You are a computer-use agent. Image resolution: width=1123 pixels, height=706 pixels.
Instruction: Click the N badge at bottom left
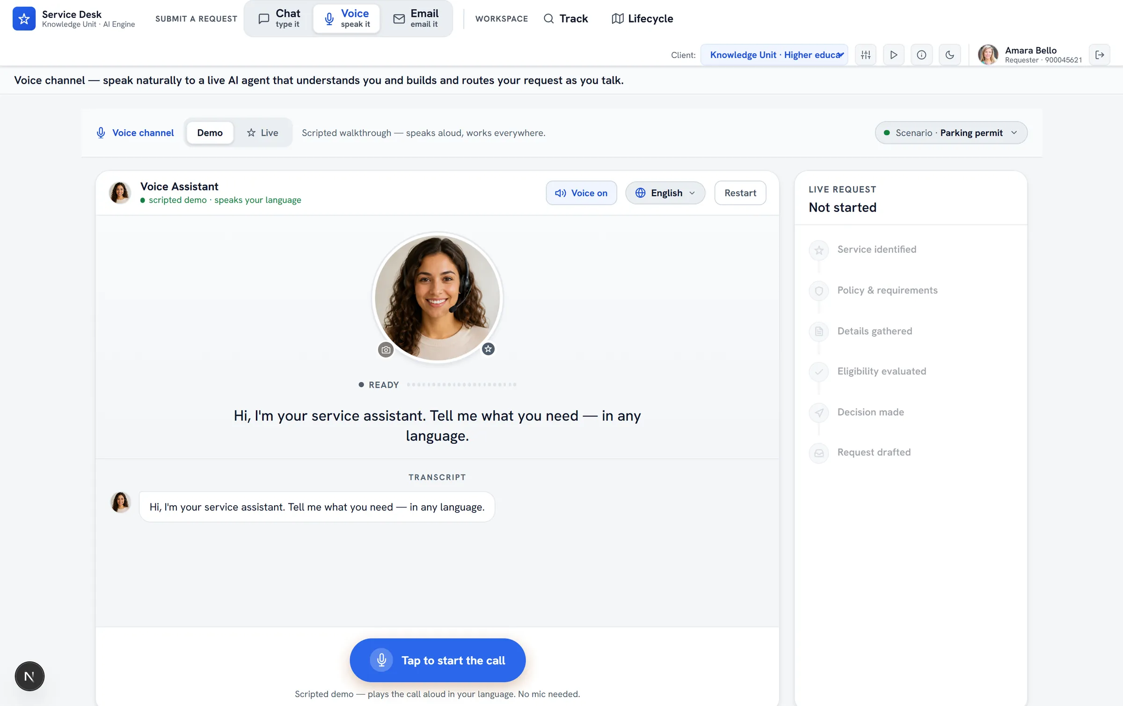(x=29, y=676)
